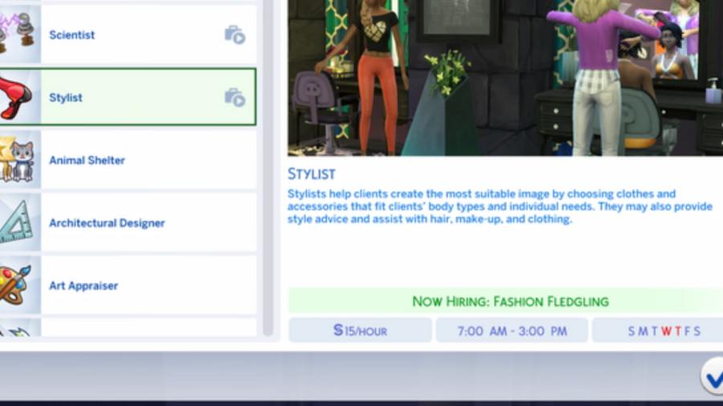Select the Scientist career row
Viewport: 723px width, 406px height.
click(x=129, y=35)
